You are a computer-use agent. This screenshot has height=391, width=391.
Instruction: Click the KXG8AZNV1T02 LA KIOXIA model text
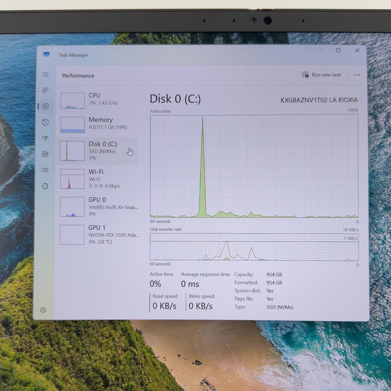pos(319,100)
